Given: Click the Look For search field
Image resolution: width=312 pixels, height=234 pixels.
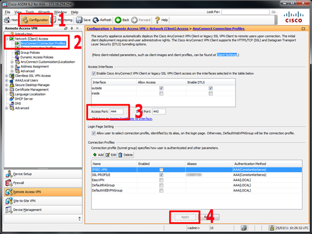Looking at the screenshot, I should (x=245, y=12).
